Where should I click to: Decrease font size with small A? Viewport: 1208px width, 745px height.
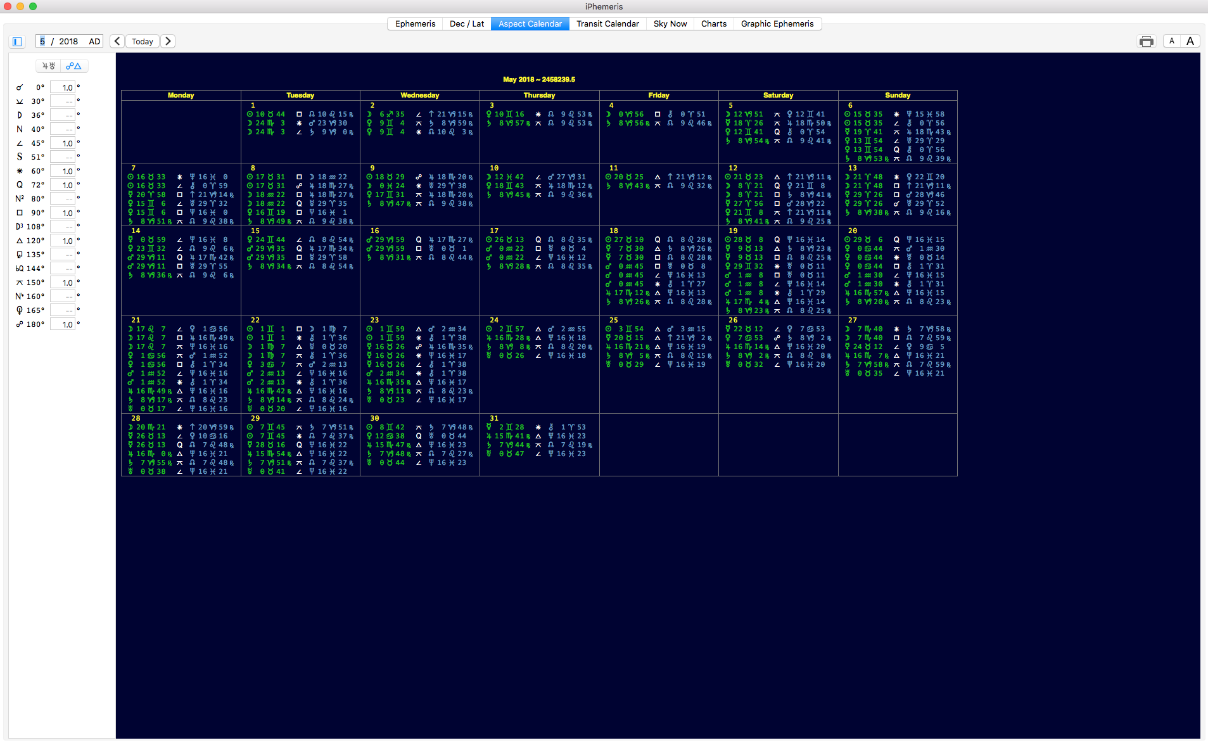(1172, 41)
